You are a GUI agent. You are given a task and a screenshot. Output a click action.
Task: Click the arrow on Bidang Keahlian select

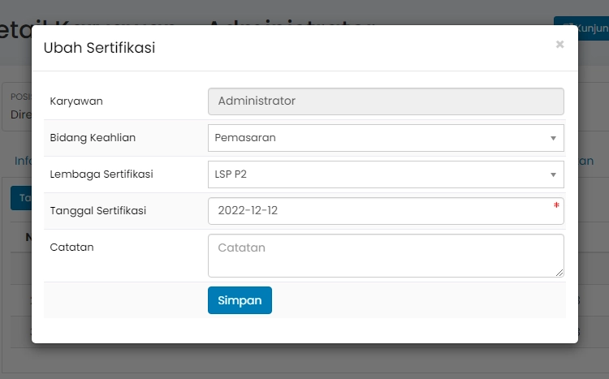pos(553,138)
